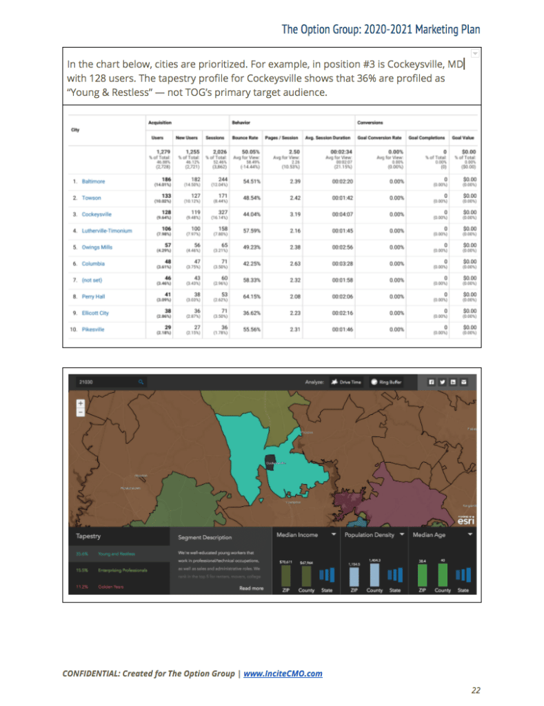544x706 pixels.
Task: Expand the Median Income dropdown
Action: click(x=334, y=534)
